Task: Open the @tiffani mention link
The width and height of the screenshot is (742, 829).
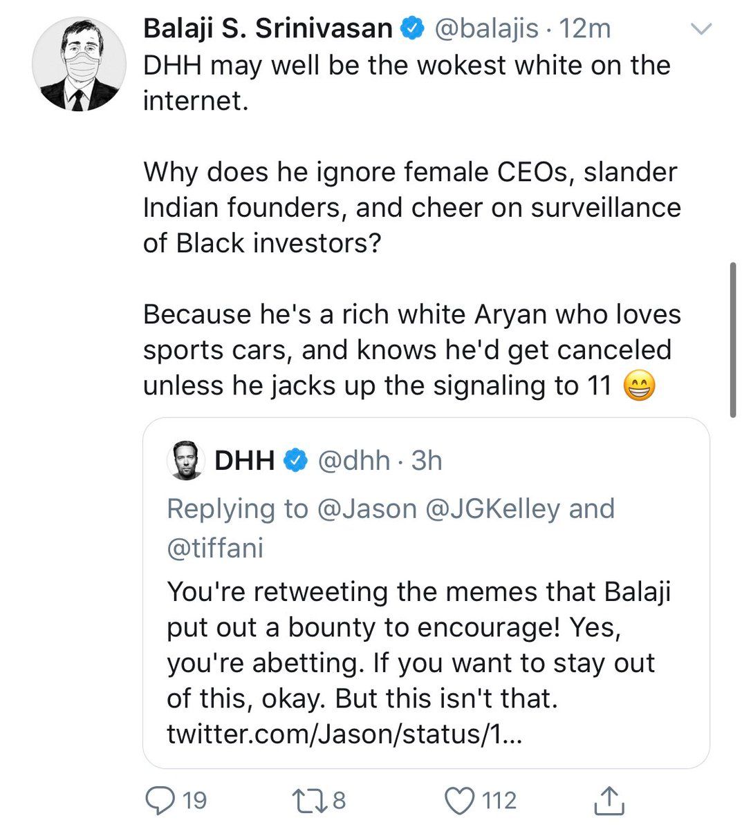Action: [x=215, y=548]
